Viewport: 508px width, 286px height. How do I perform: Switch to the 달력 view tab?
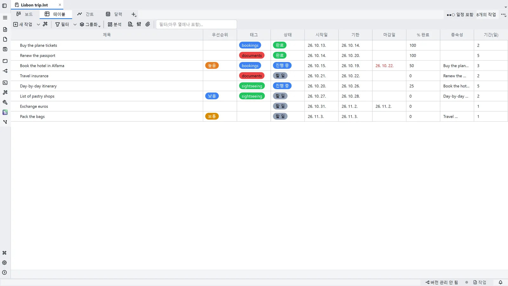pyautogui.click(x=114, y=14)
